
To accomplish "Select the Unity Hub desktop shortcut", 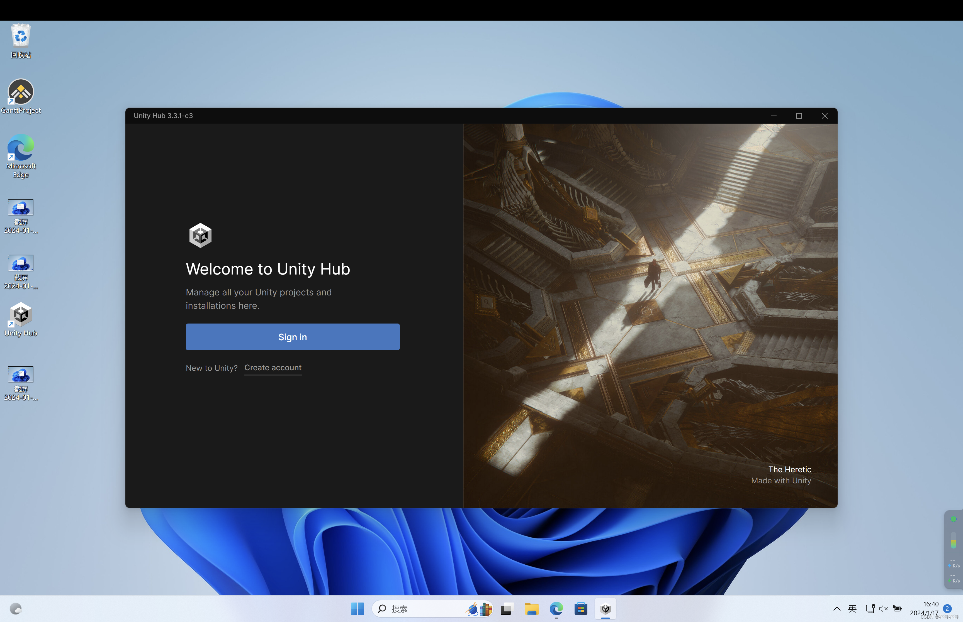I will point(21,320).
